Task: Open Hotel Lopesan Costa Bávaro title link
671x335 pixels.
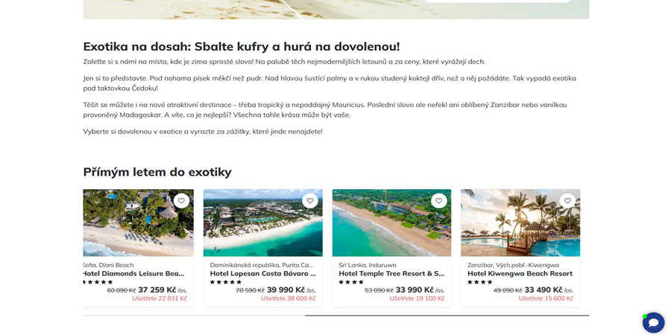Action: (x=262, y=273)
